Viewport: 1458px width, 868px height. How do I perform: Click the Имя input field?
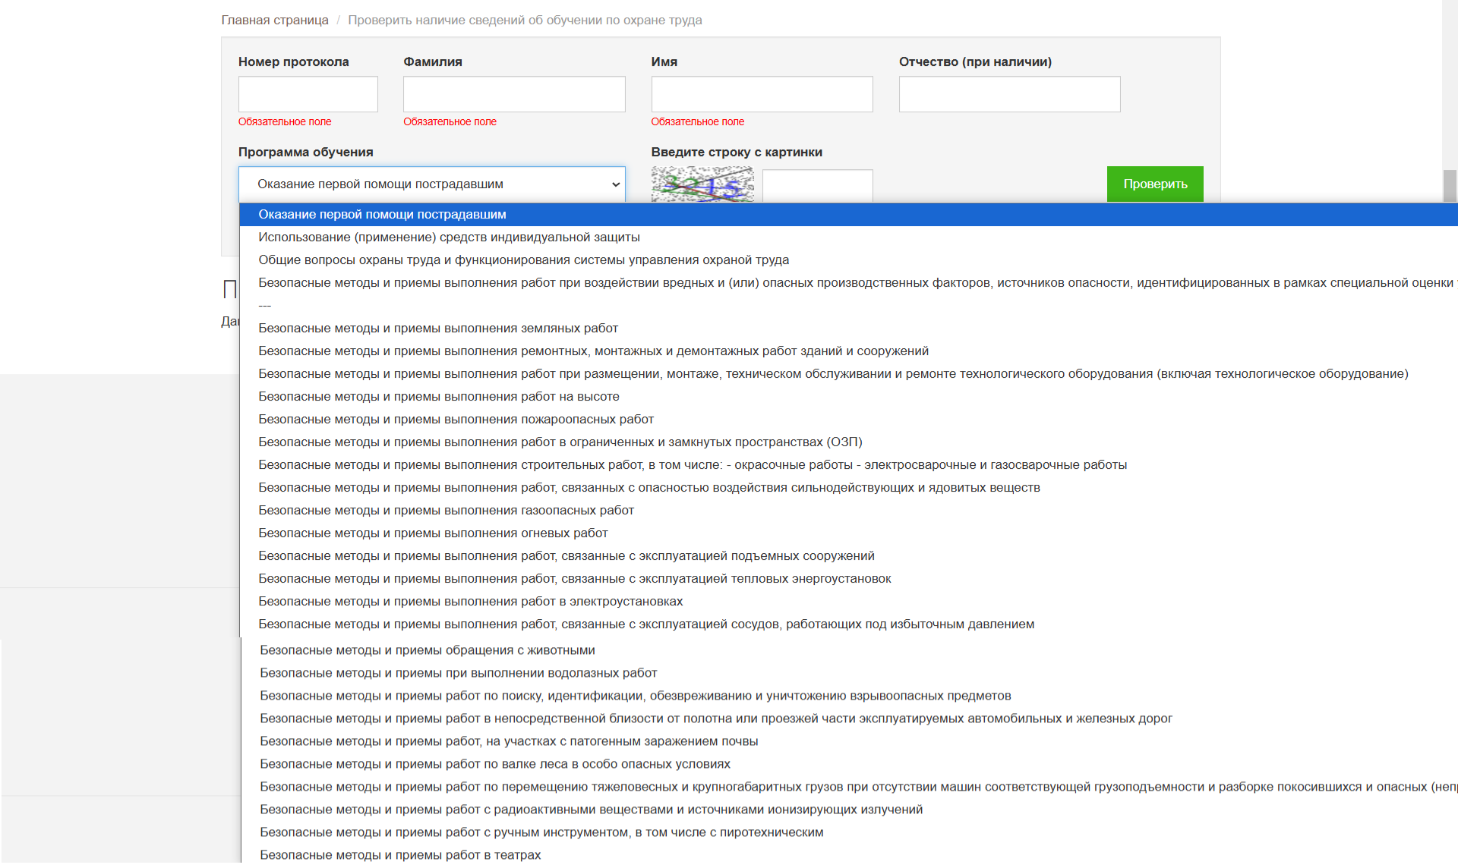pyautogui.click(x=762, y=94)
